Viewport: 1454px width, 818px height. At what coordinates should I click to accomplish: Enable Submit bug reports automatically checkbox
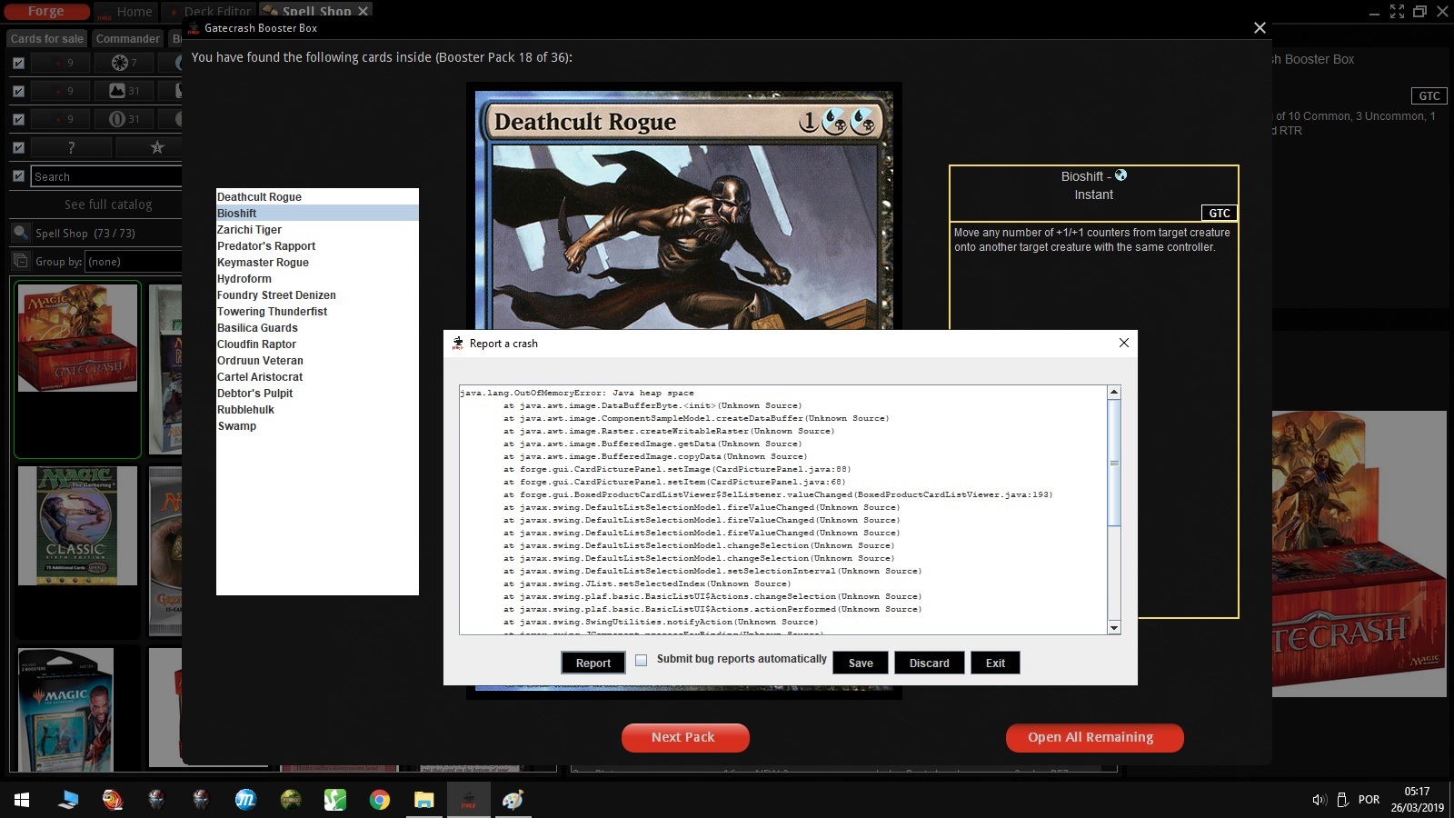point(642,661)
